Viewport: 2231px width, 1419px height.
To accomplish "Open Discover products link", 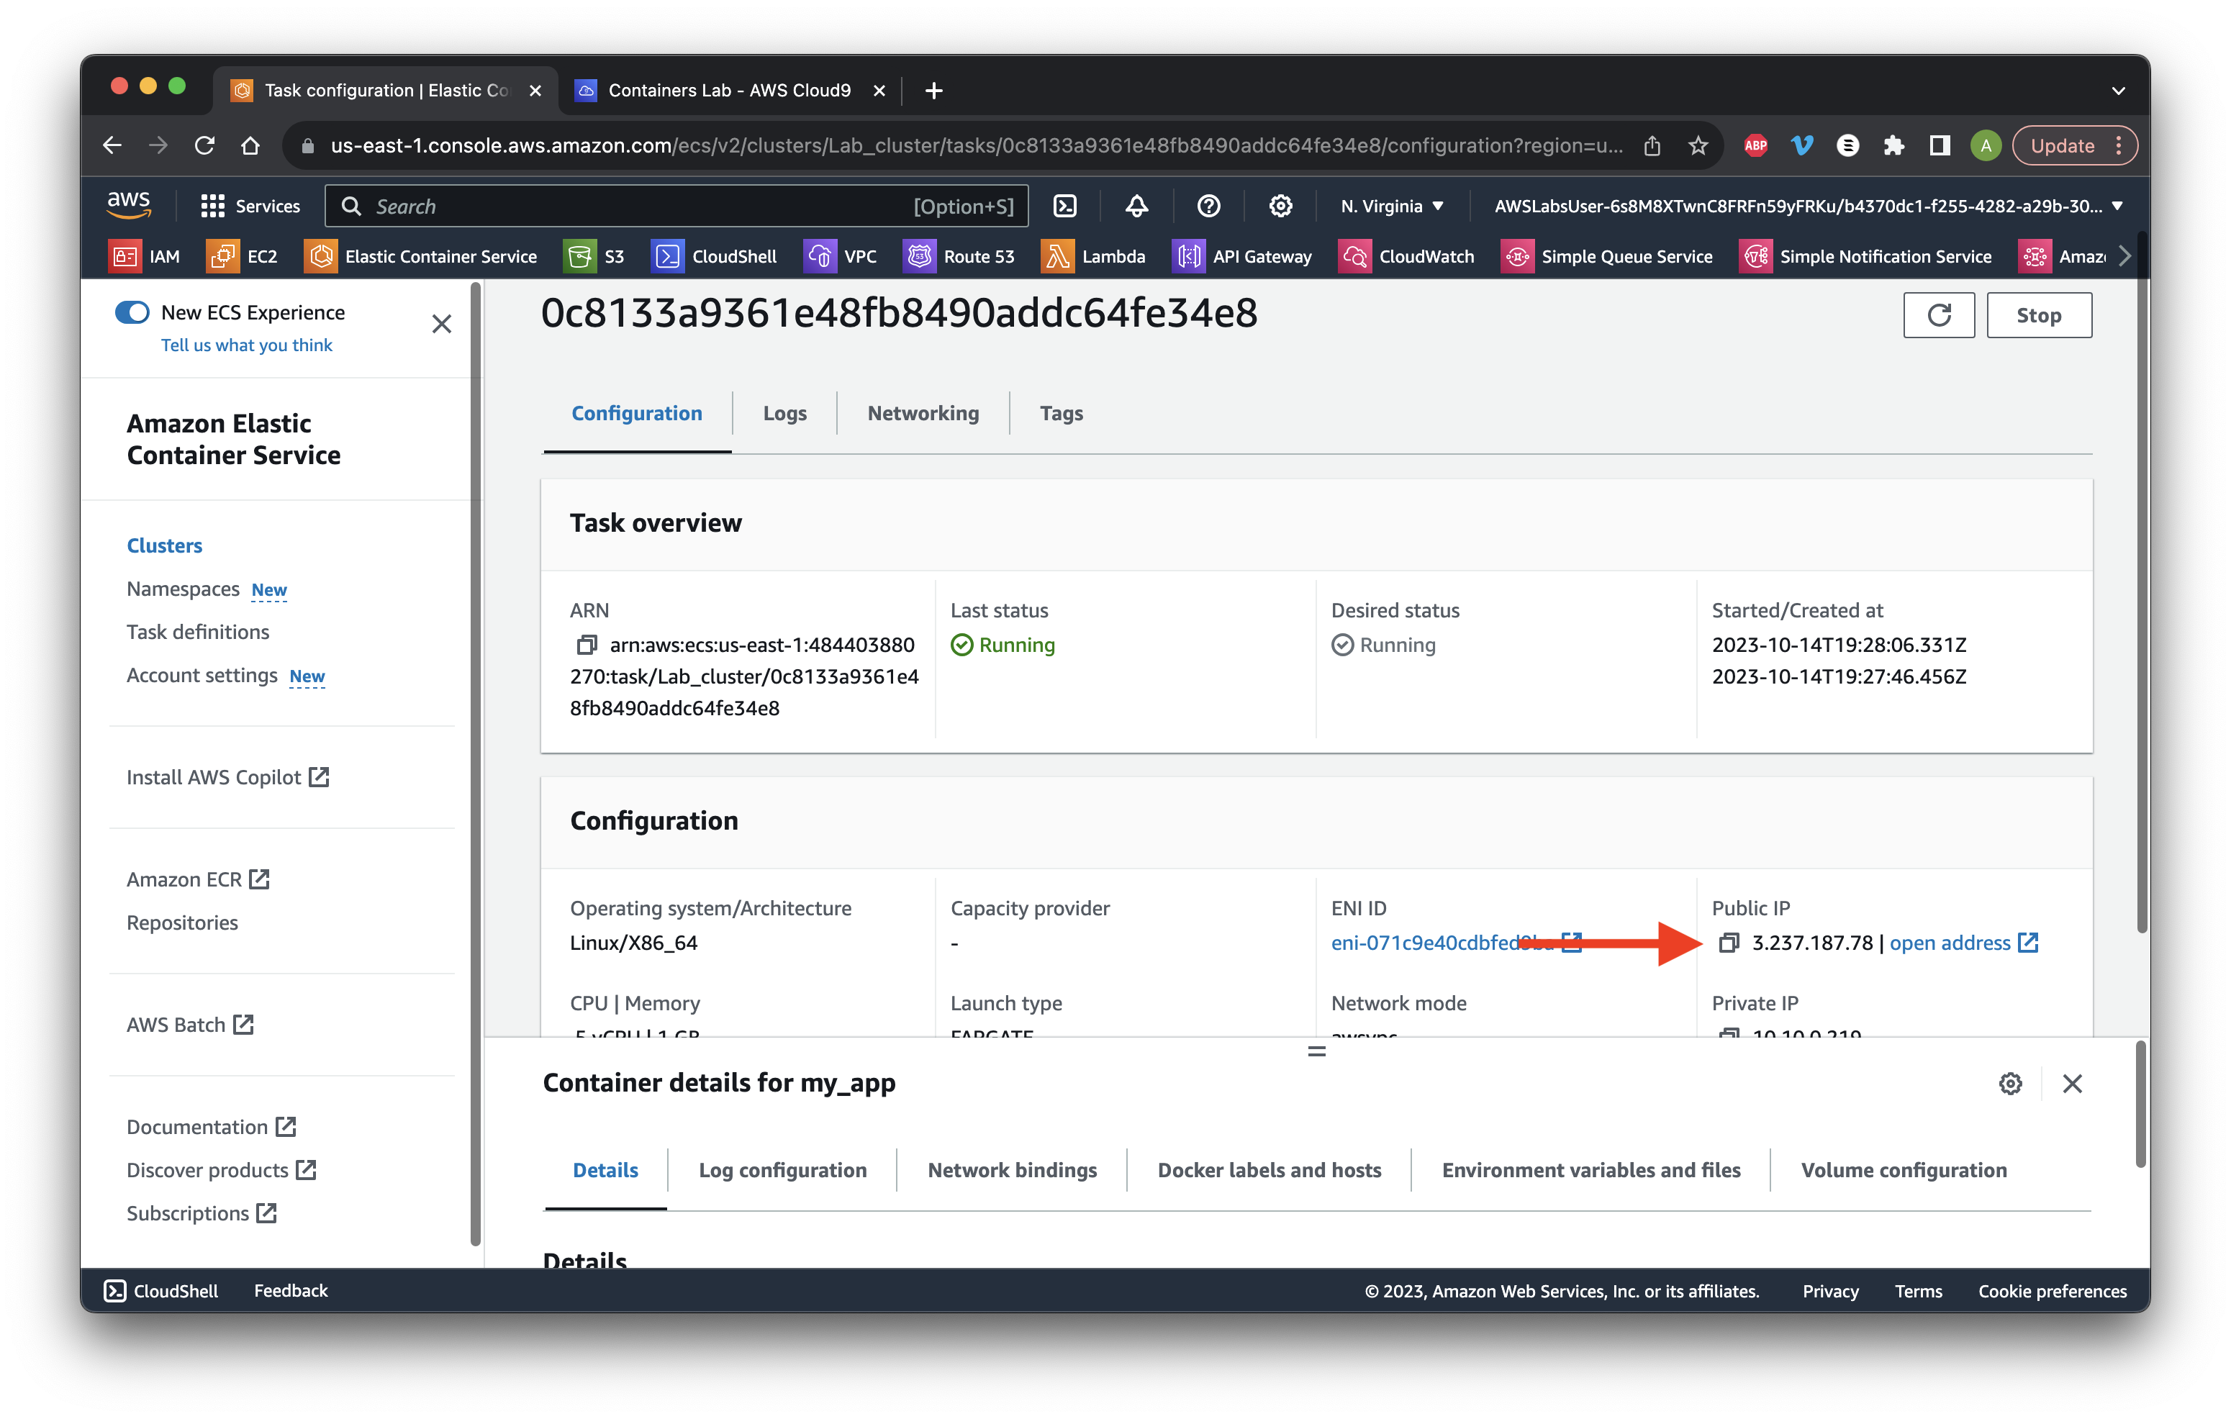I will point(222,1170).
